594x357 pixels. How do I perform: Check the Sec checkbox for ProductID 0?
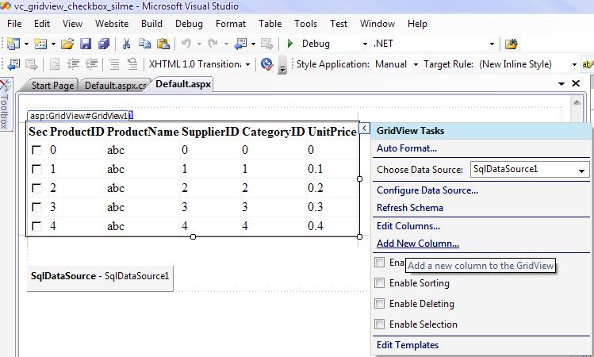[36, 150]
